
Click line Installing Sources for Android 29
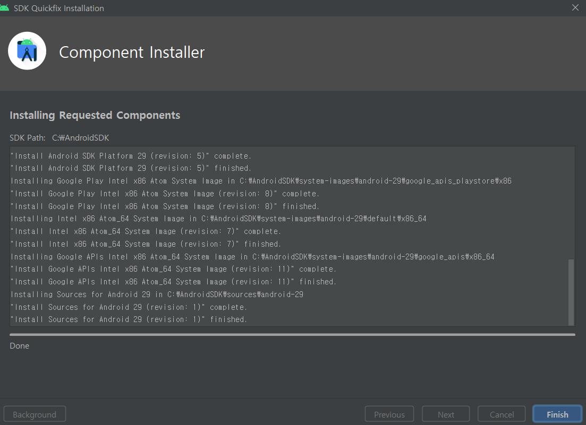157,294
